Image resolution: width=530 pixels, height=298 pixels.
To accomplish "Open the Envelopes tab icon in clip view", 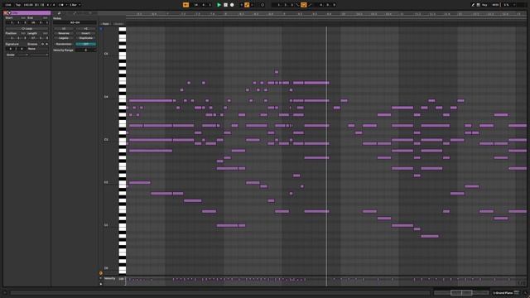I will tap(75, 13).
